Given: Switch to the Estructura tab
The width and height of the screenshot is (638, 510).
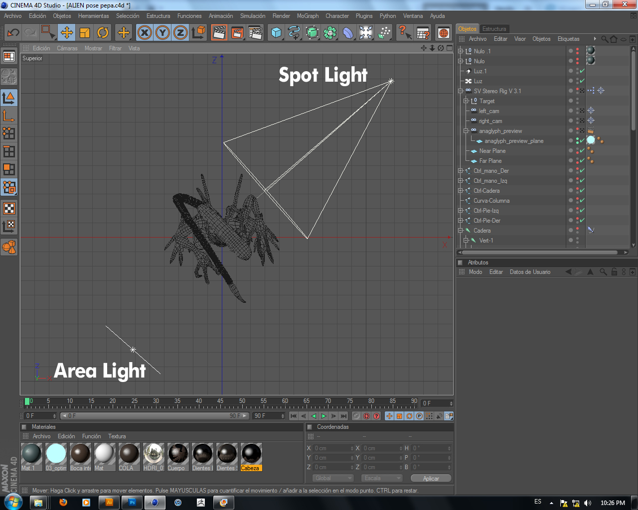Looking at the screenshot, I should pos(494,29).
